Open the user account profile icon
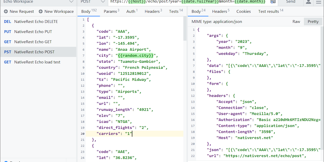324x162 pixels. tap(308, 2)
